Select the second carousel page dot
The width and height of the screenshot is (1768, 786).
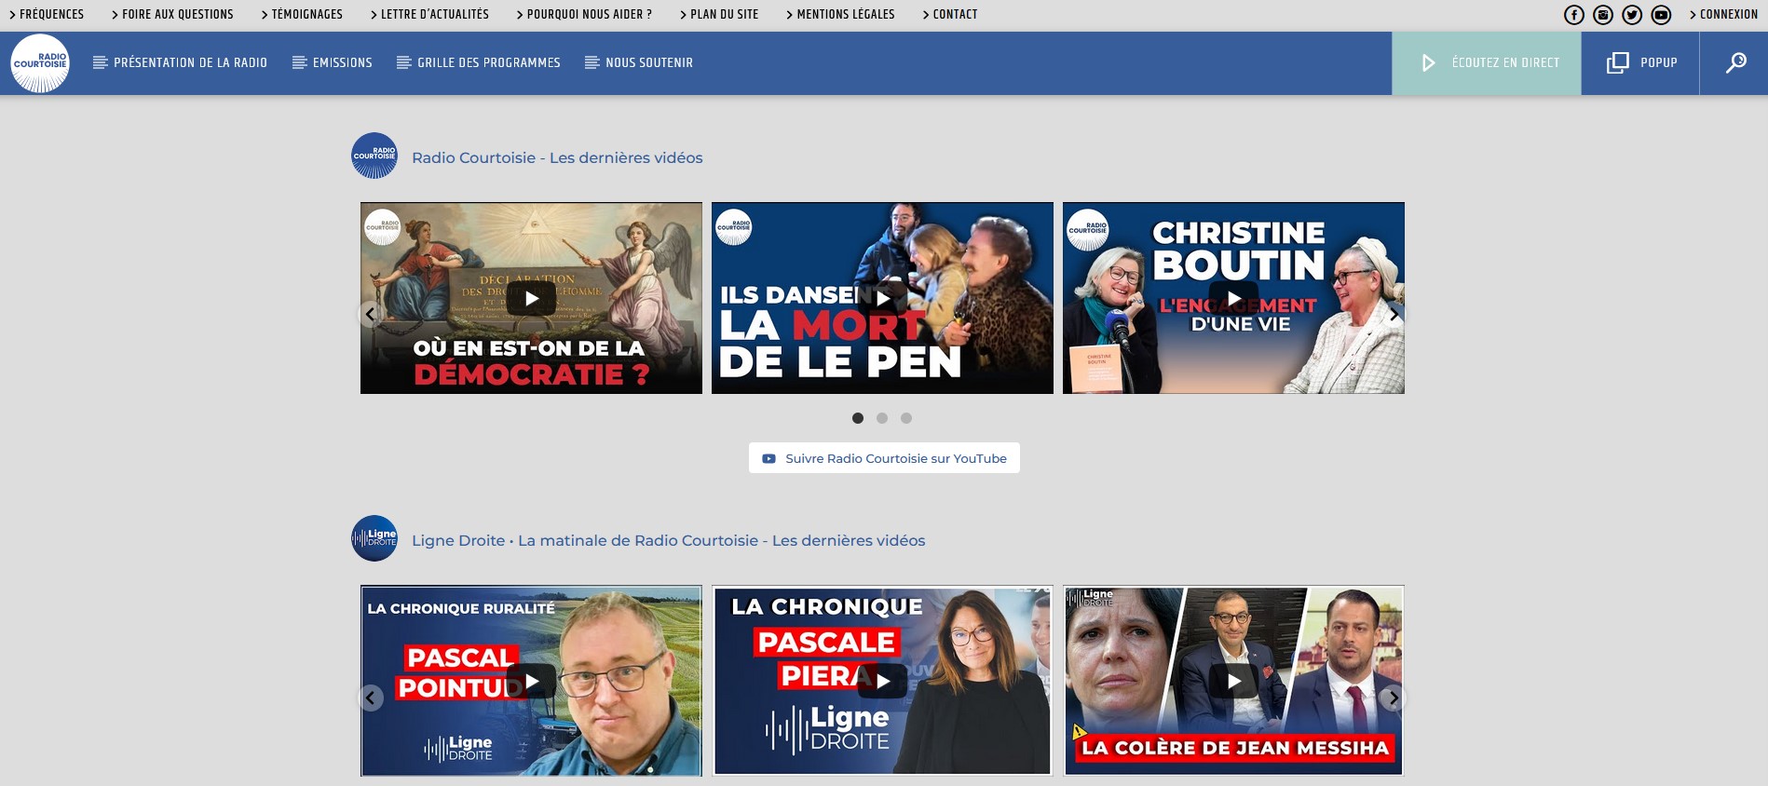pyautogui.click(x=882, y=418)
